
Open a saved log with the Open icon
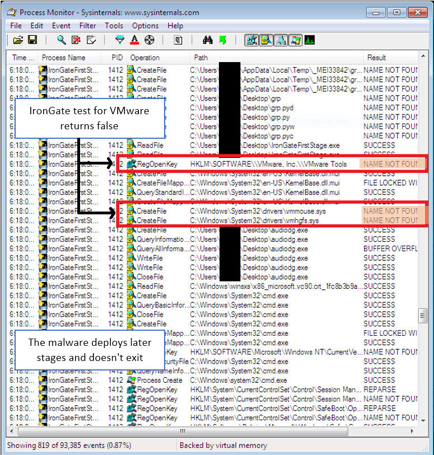[x=18, y=40]
